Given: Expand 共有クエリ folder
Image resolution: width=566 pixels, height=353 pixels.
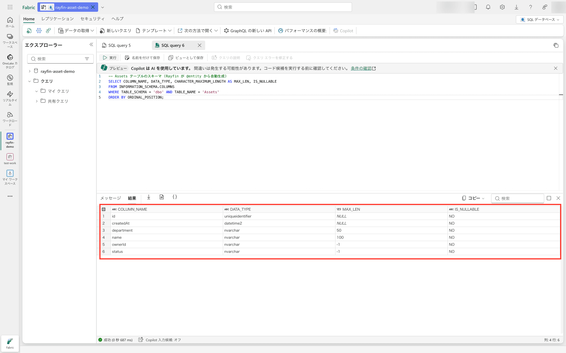Looking at the screenshot, I should [x=37, y=101].
